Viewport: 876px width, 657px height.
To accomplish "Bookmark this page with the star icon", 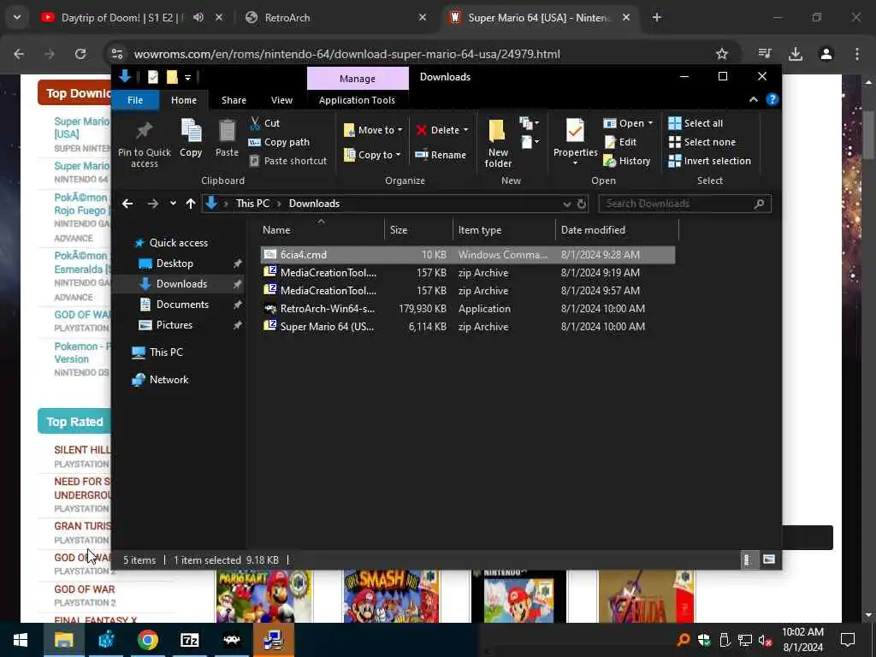I will tap(722, 54).
